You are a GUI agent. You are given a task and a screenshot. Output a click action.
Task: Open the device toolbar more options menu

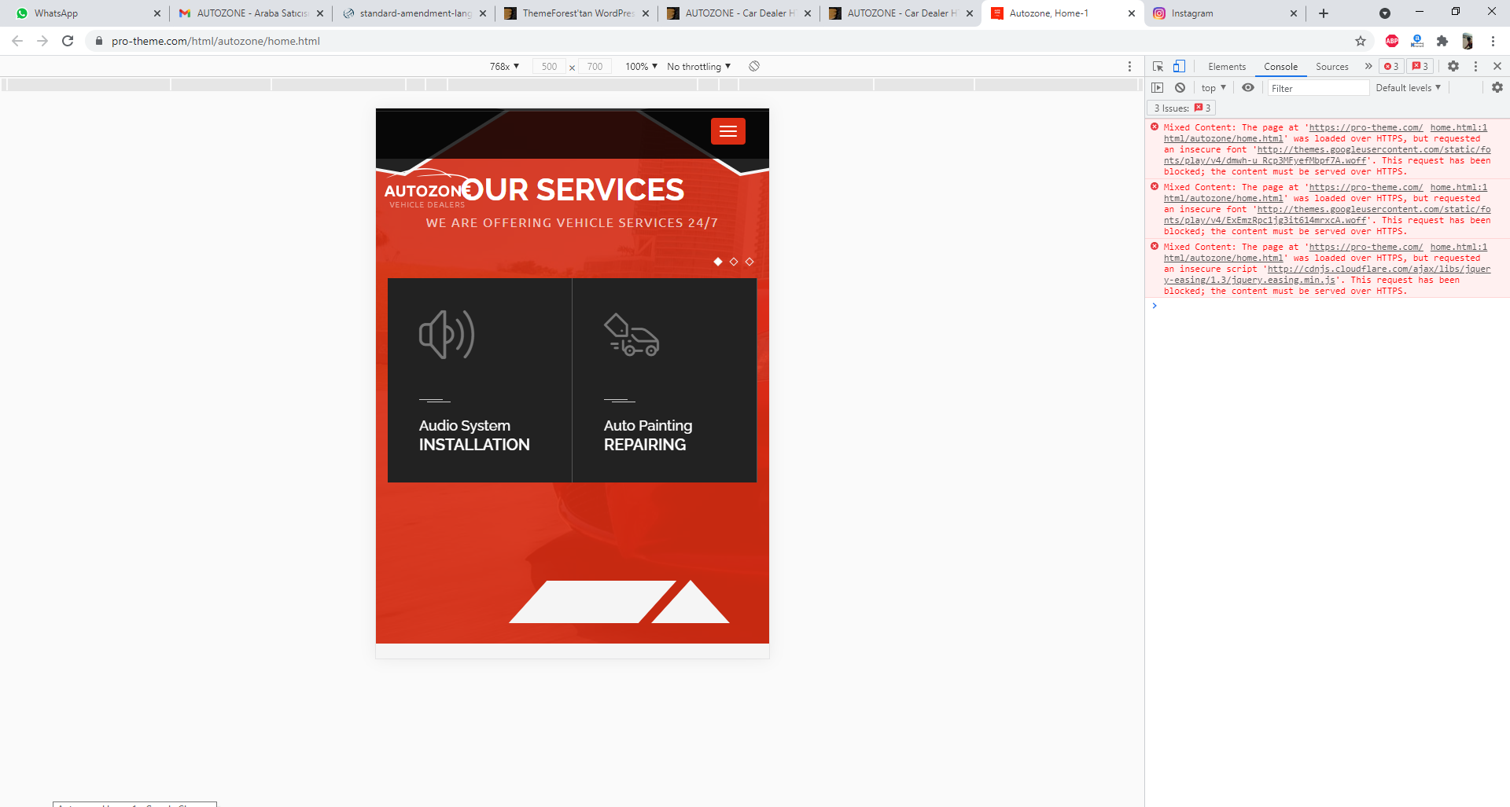1129,67
